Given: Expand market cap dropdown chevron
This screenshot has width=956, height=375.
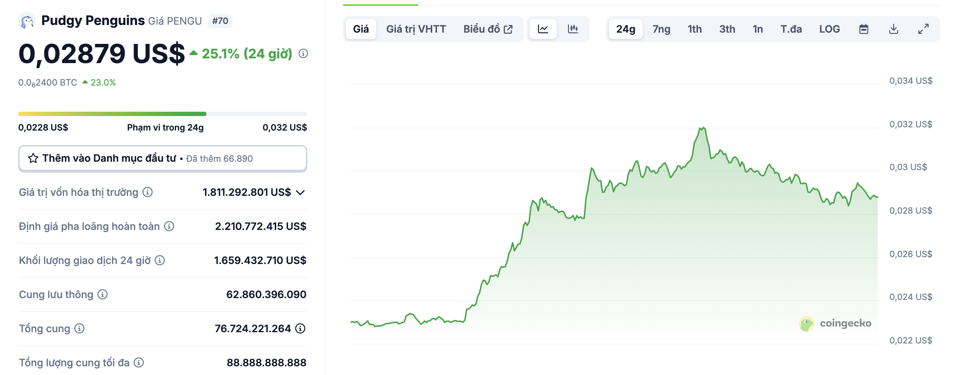Looking at the screenshot, I should (300, 193).
